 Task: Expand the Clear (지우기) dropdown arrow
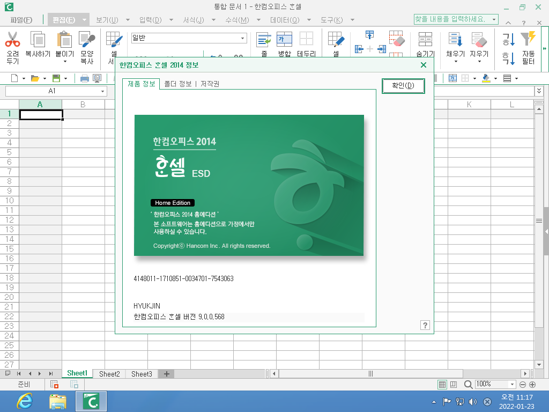(x=479, y=62)
